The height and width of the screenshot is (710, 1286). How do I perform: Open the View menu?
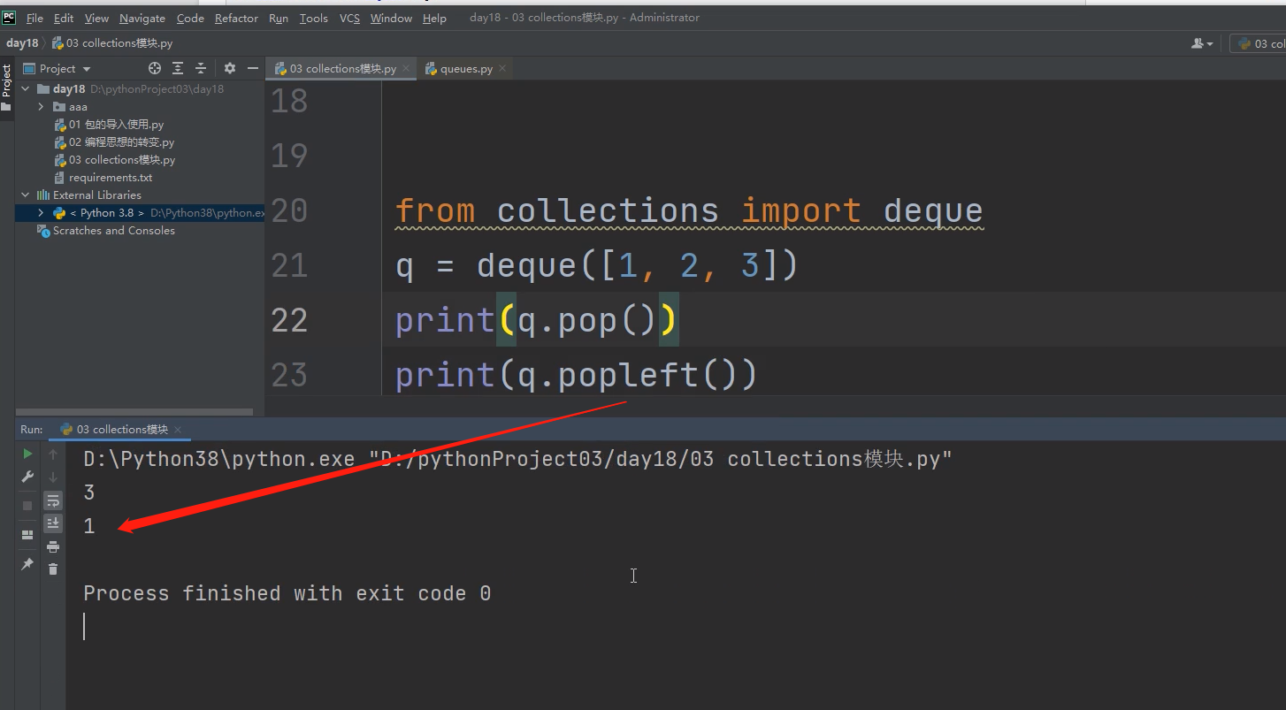click(x=96, y=18)
